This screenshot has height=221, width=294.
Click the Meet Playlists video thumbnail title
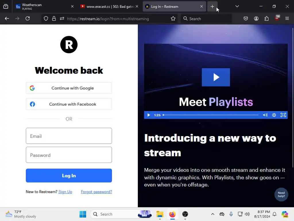pyautogui.click(x=216, y=102)
